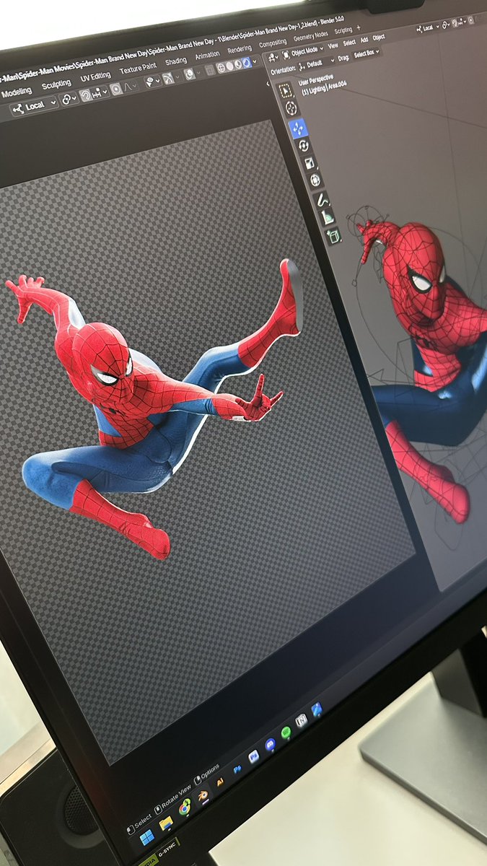Open the Drag Select Box dropdown
The width and height of the screenshot is (487, 866).
(367, 53)
